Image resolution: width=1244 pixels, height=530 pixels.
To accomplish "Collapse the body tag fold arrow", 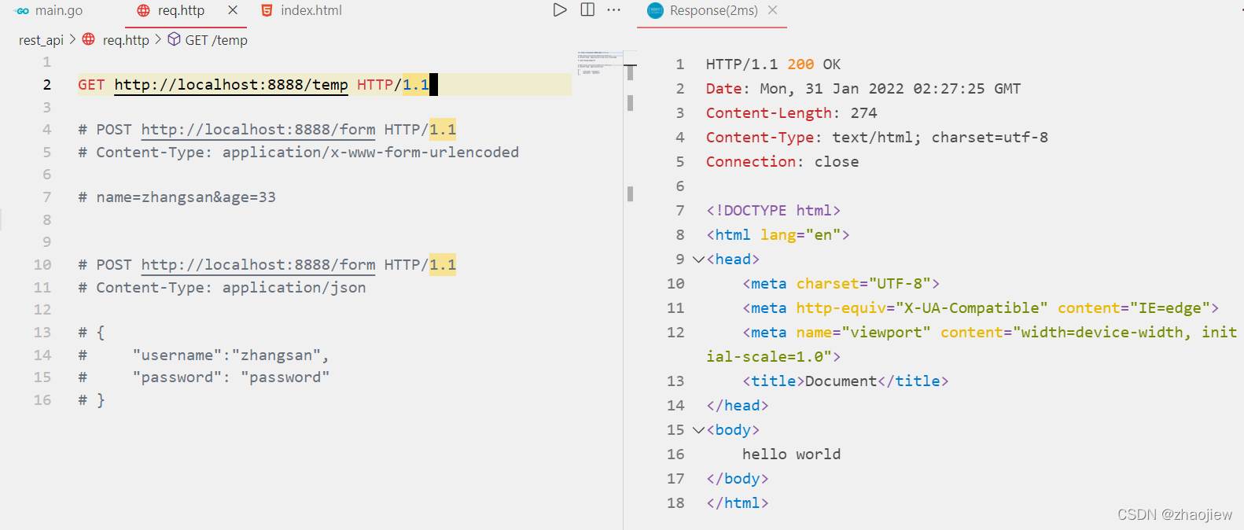I will tap(697, 430).
